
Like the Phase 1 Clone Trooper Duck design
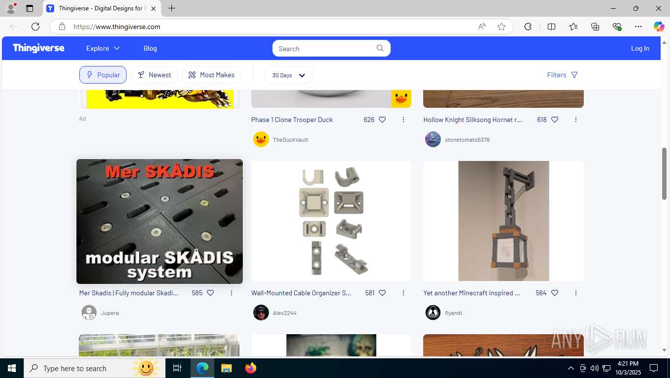click(x=382, y=120)
